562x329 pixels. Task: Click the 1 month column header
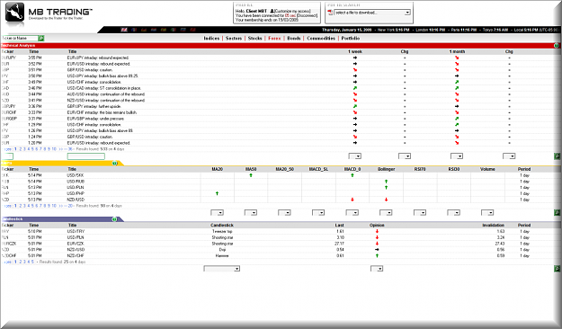pyautogui.click(x=457, y=51)
